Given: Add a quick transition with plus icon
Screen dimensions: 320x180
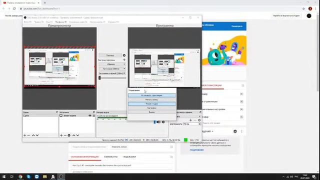Looking at the screenshot, I should coord(124,60).
